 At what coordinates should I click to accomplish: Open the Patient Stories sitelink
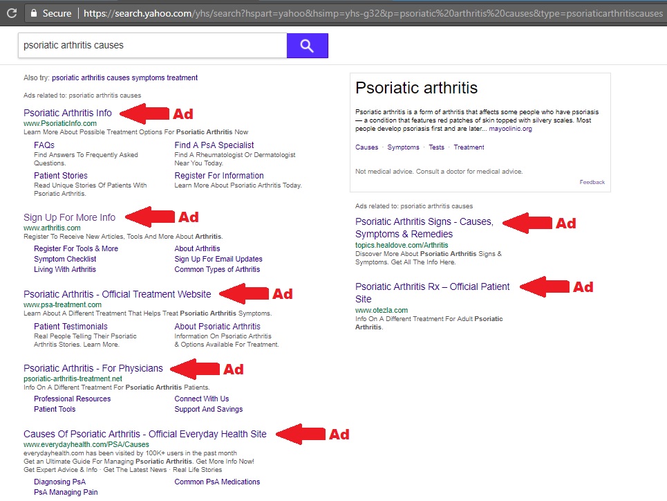click(61, 176)
